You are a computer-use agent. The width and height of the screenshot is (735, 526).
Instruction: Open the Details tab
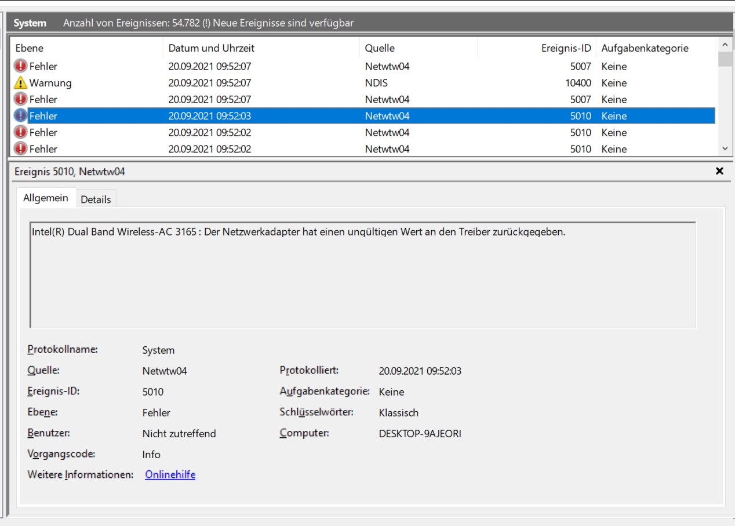coord(96,199)
